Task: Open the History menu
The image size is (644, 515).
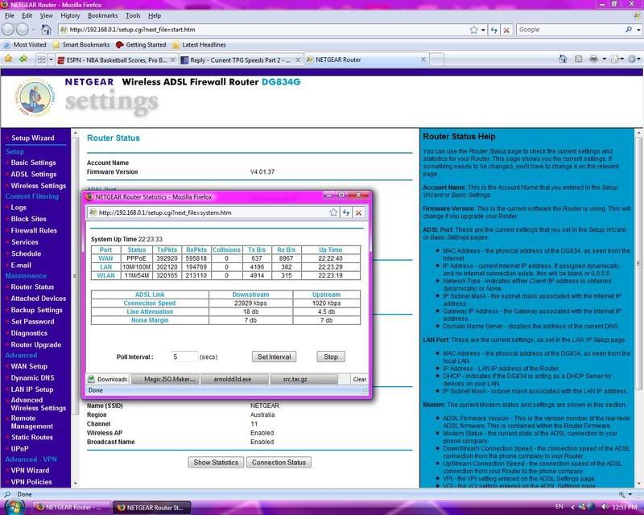Action: pyautogui.click(x=70, y=15)
